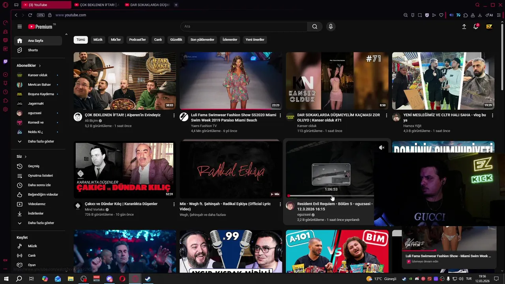The image size is (505, 284).
Task: Add page to bookmarks with heart icon
Action: (x=441, y=15)
